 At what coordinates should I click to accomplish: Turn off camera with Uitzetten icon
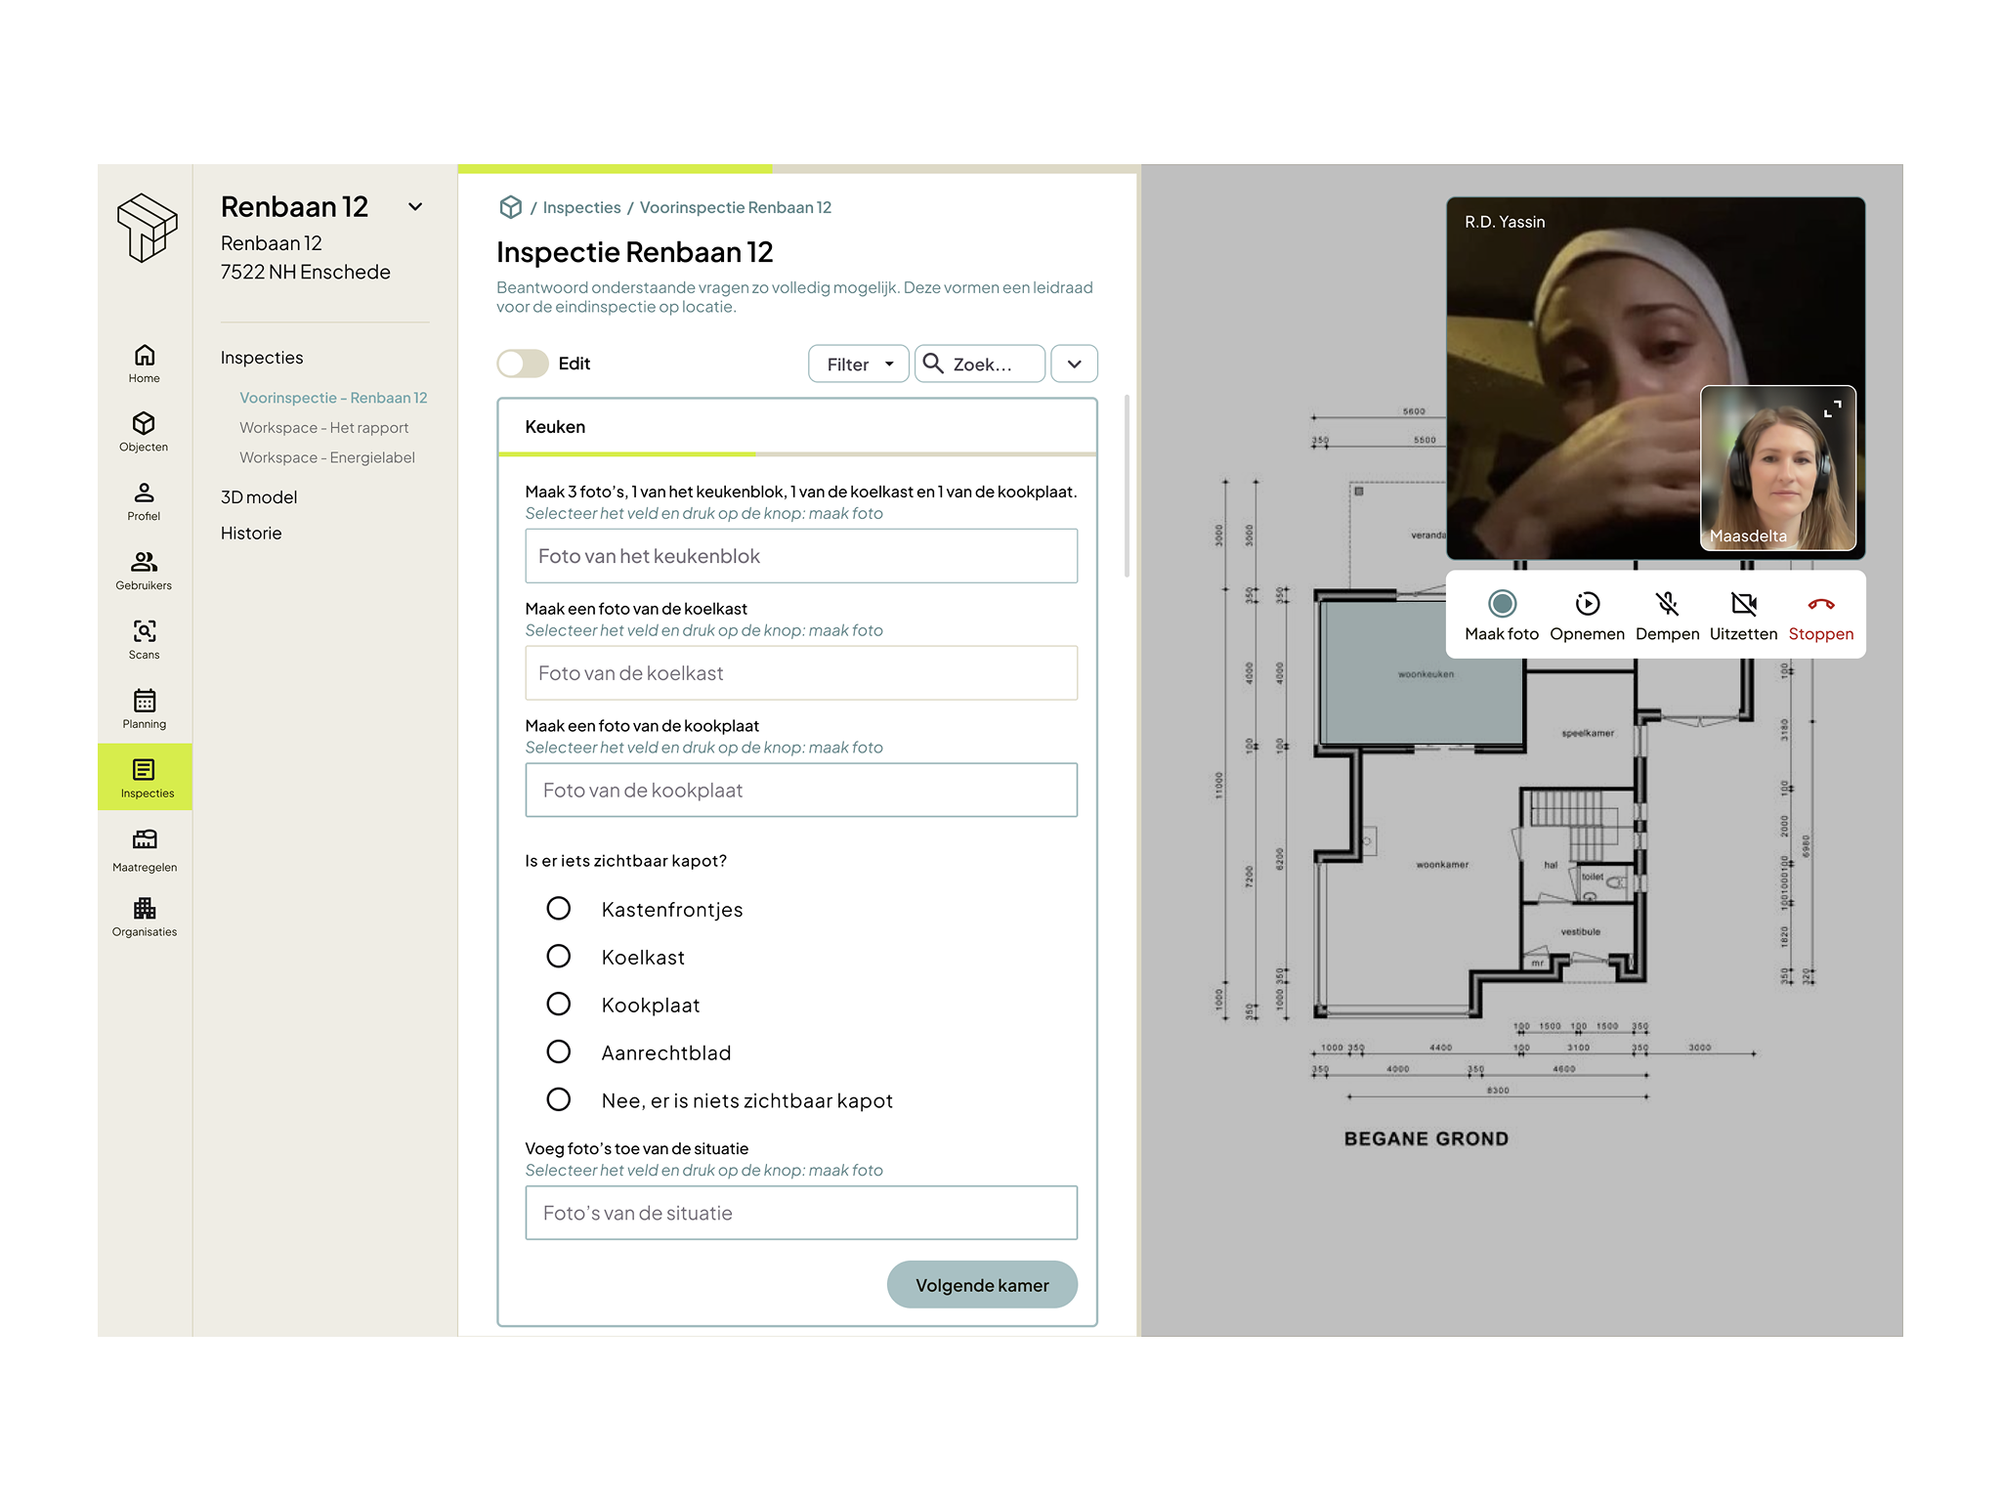coord(1744,604)
